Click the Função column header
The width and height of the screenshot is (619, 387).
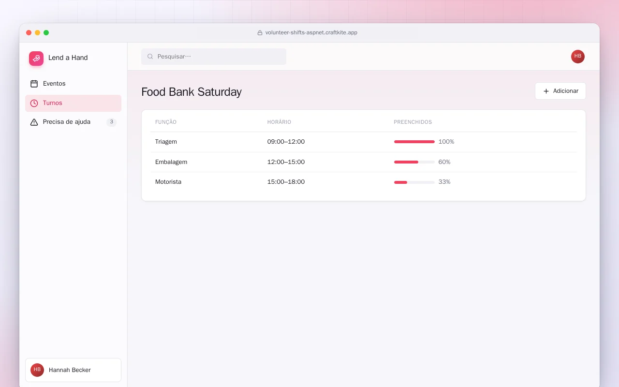(x=166, y=122)
